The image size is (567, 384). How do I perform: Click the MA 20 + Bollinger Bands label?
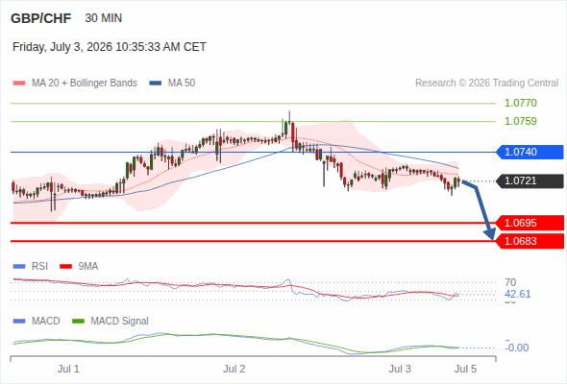click(x=85, y=84)
